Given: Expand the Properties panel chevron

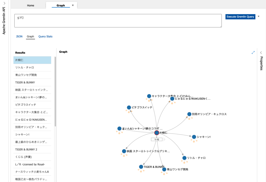Looking at the screenshot, I should (261, 53).
